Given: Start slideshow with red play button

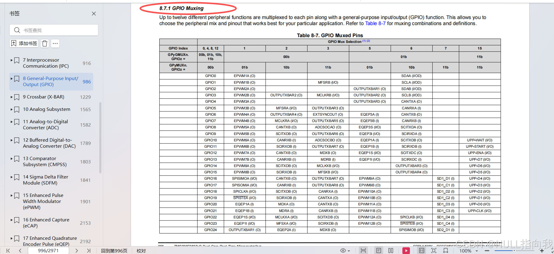Looking at the screenshot, I should [x=406, y=251].
